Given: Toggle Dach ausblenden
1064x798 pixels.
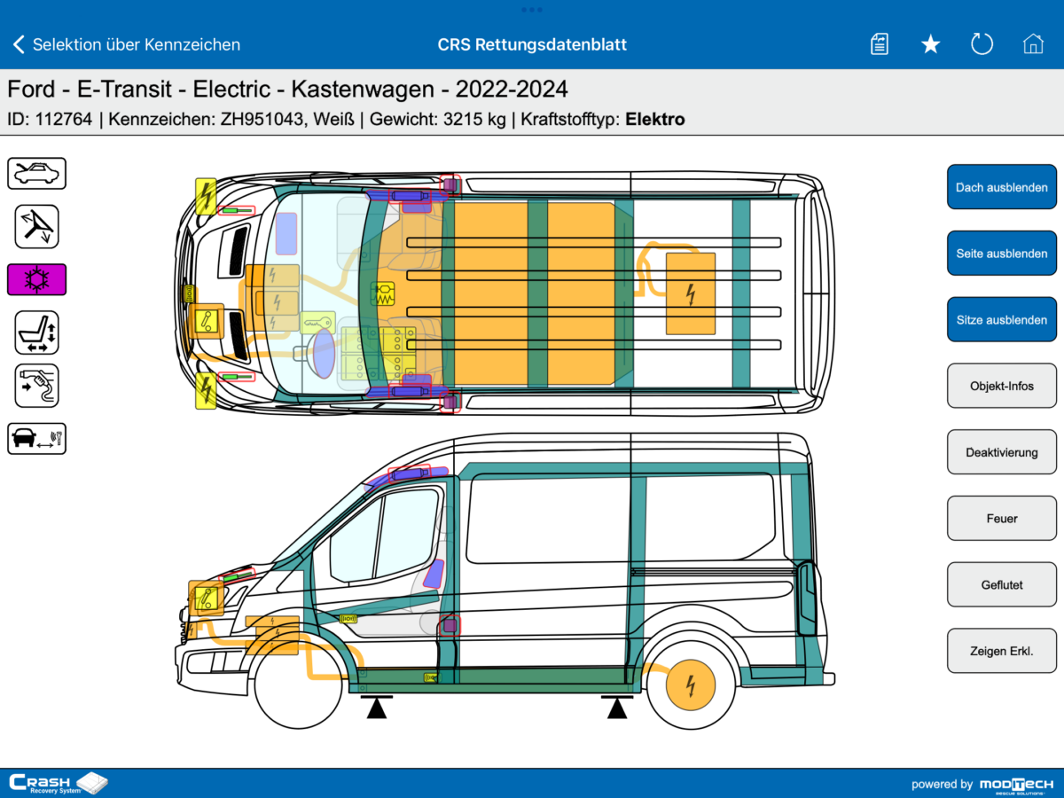Looking at the screenshot, I should tap(1002, 187).
